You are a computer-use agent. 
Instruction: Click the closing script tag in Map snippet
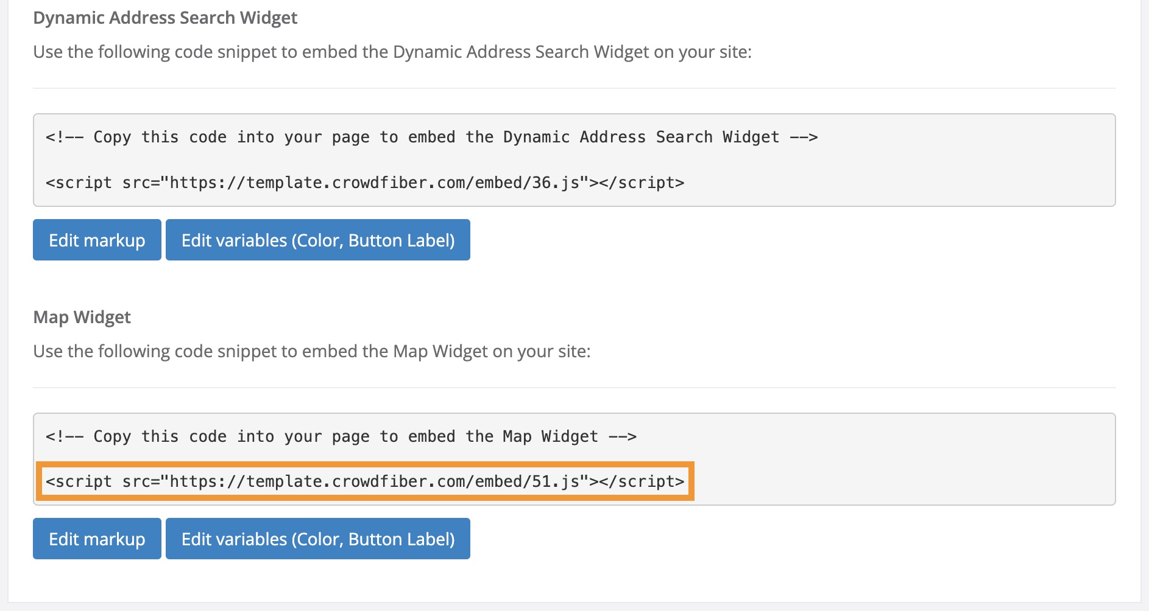click(x=642, y=482)
